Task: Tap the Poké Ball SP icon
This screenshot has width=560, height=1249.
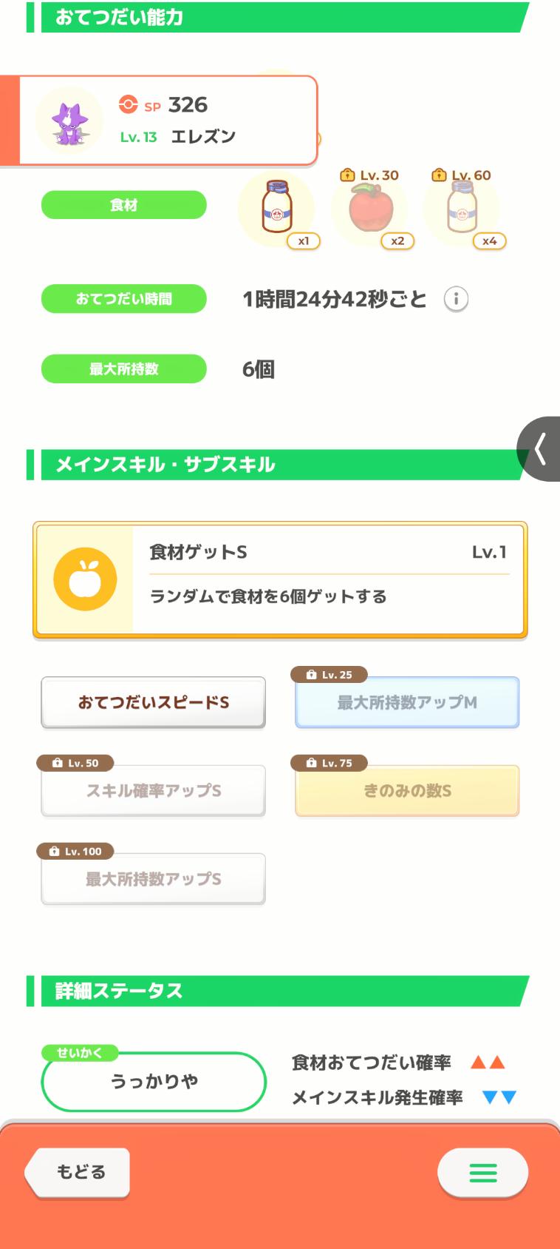Action: [x=129, y=104]
